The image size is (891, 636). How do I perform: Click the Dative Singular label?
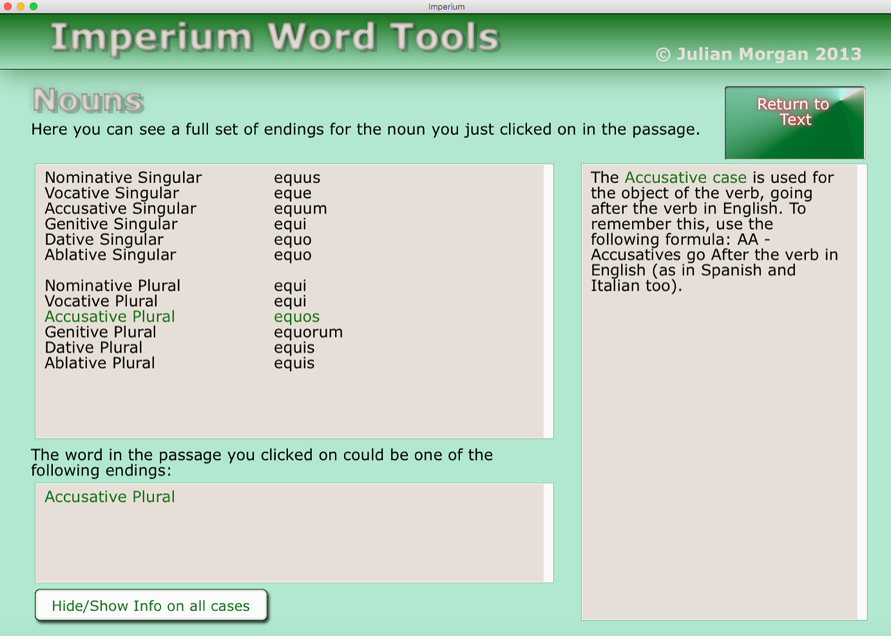pos(104,240)
